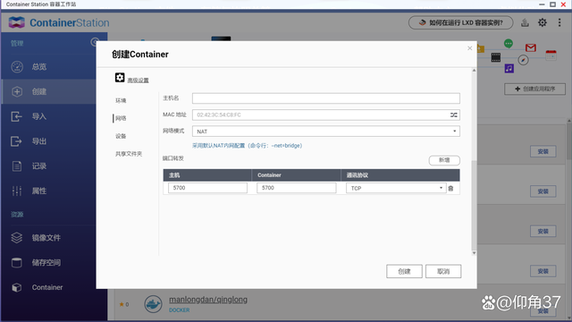Click the 创建 button to create container

(x=404, y=271)
